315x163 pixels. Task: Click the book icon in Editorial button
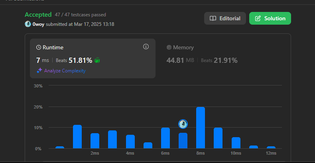[x=213, y=18]
